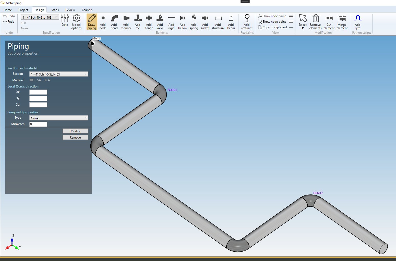396x261 pixels.
Task: Open the Review tab
Action: point(70,10)
